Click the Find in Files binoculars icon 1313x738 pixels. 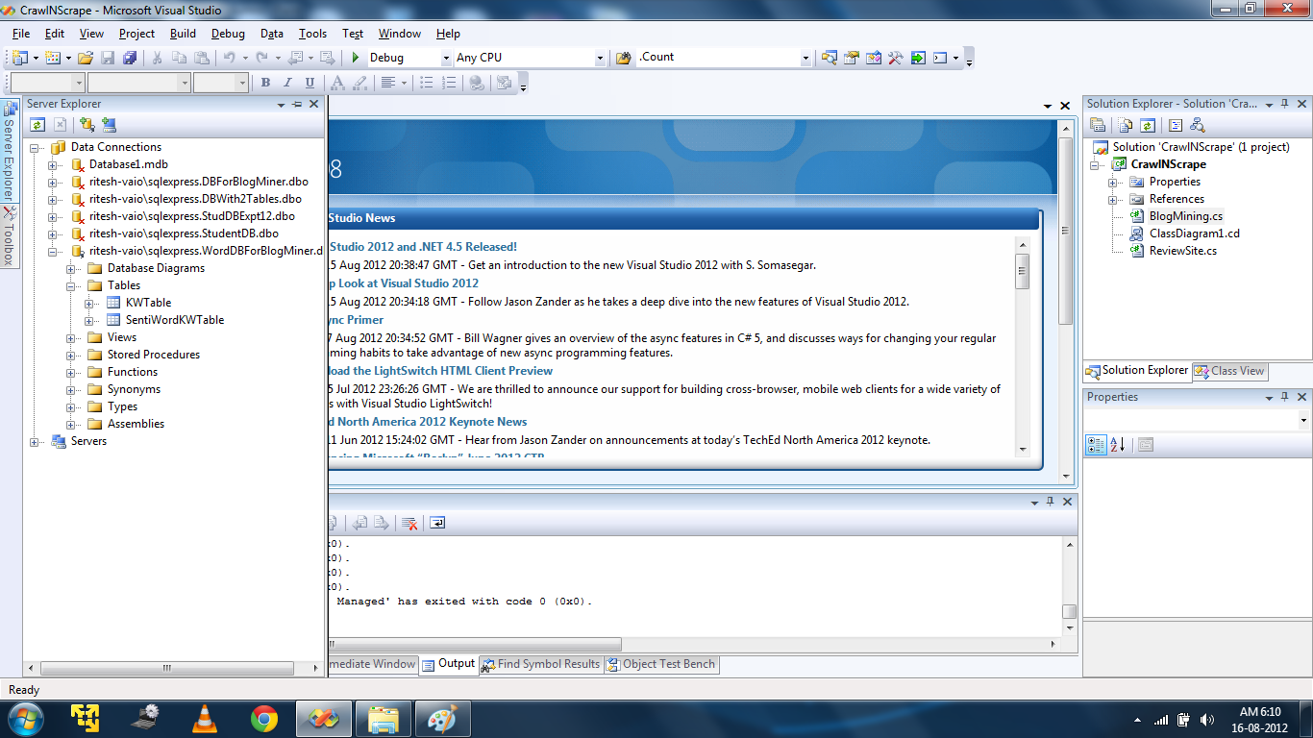pyautogui.click(x=623, y=58)
